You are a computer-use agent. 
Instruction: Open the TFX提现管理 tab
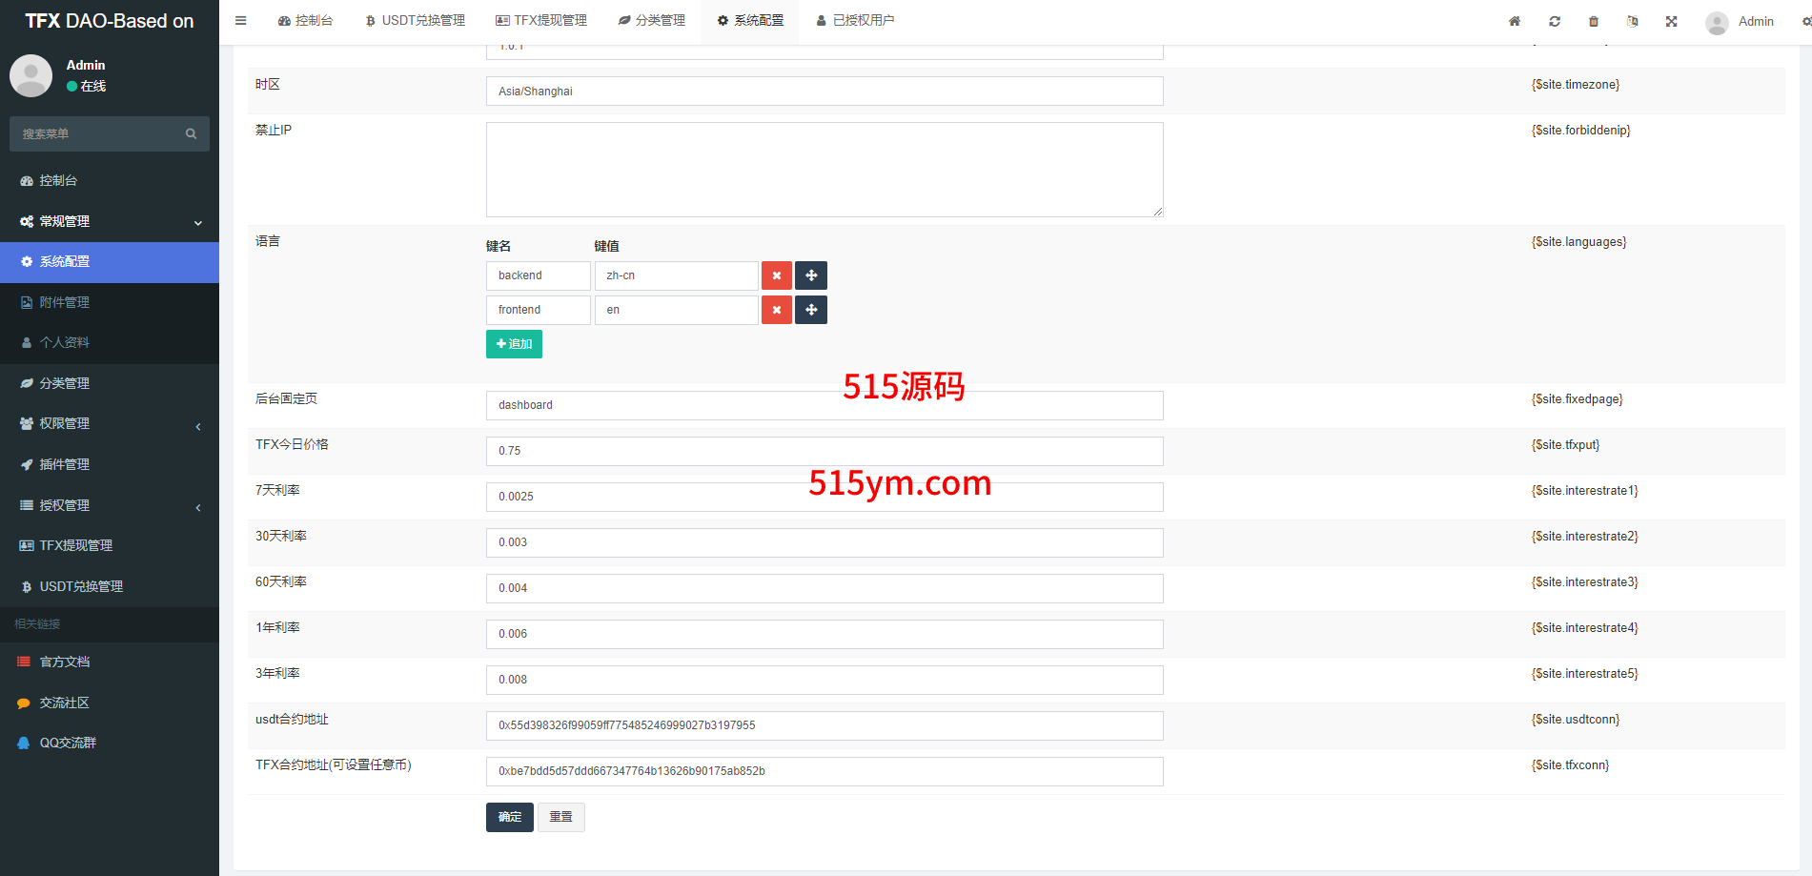[541, 21]
